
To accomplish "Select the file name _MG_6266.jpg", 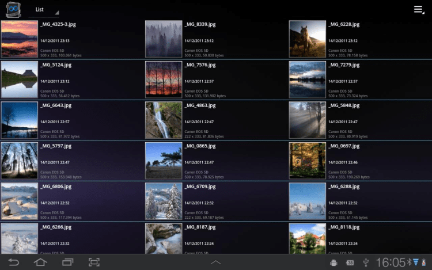I will click(x=56, y=227).
